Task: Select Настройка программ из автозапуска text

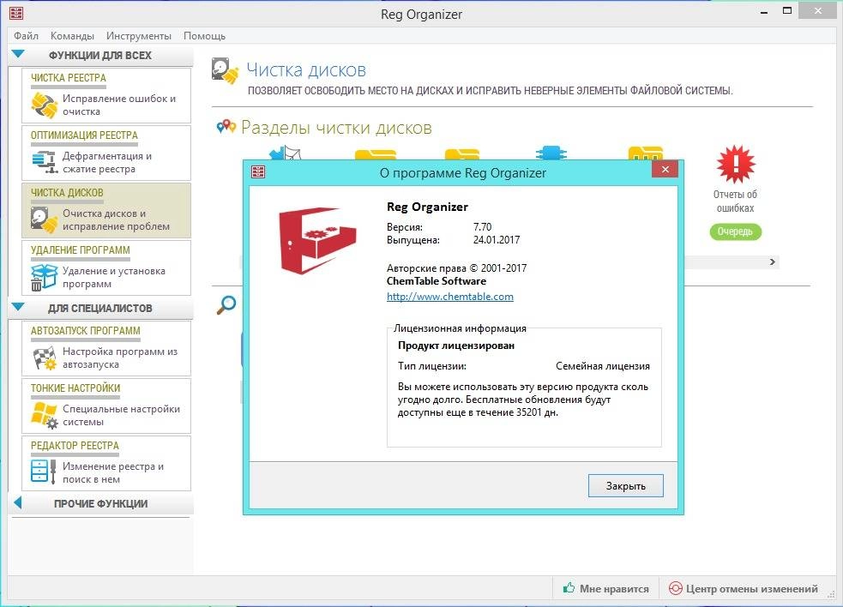Action: coord(120,358)
